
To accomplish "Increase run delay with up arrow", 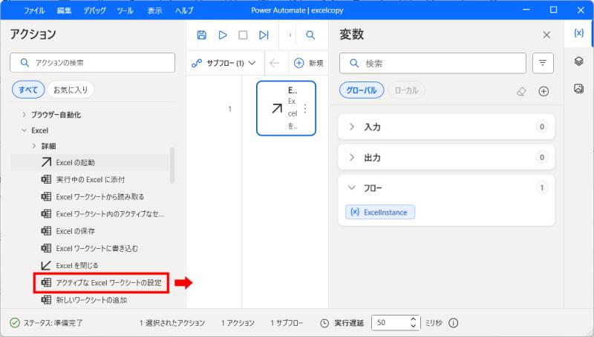I will point(414,319).
